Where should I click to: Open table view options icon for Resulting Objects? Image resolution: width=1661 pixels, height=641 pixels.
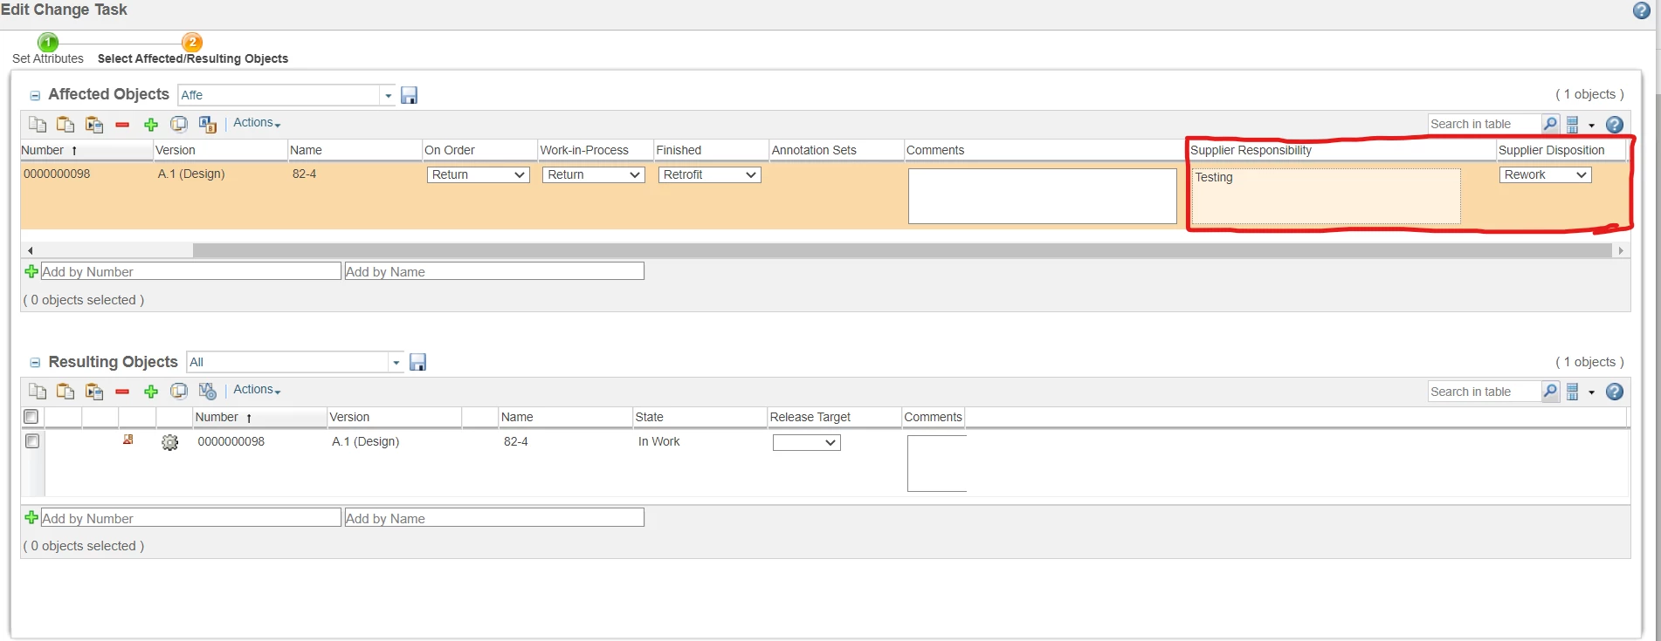coord(1573,392)
